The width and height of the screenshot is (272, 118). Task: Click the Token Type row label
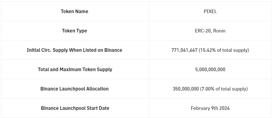74,31
